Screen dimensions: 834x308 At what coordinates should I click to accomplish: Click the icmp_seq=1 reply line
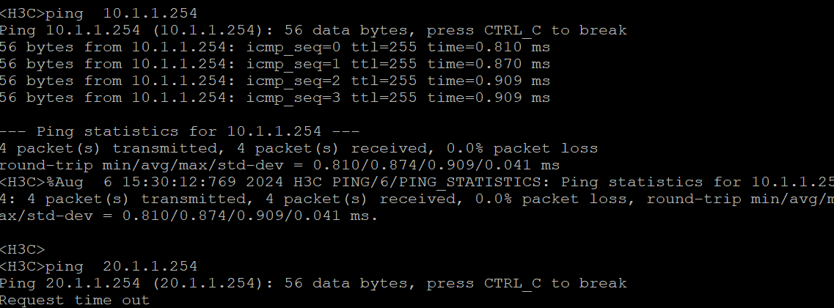pyautogui.click(x=274, y=64)
